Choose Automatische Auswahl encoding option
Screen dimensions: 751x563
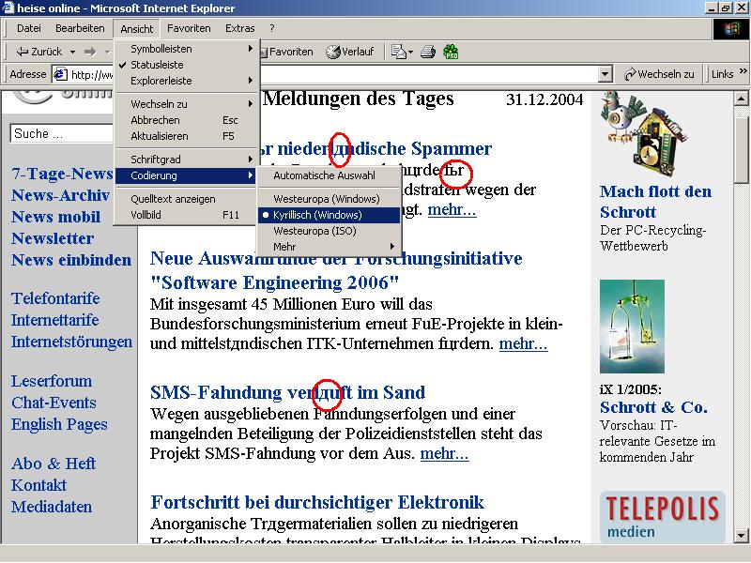[330, 175]
